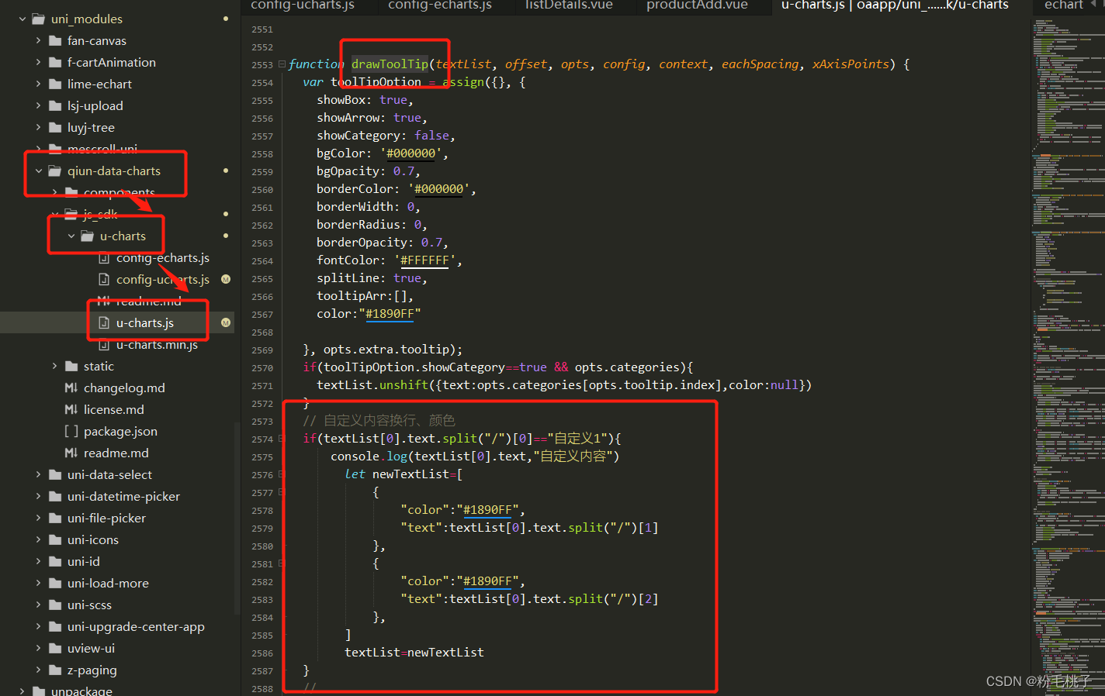Collapse the qiun-data-charts folder chevron

(39, 171)
